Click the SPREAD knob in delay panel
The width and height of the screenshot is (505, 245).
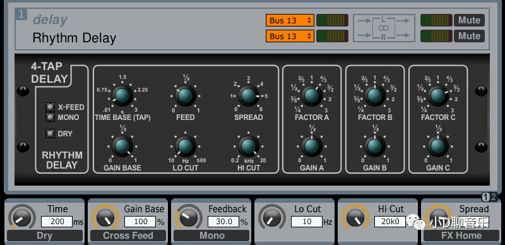pos(248,95)
